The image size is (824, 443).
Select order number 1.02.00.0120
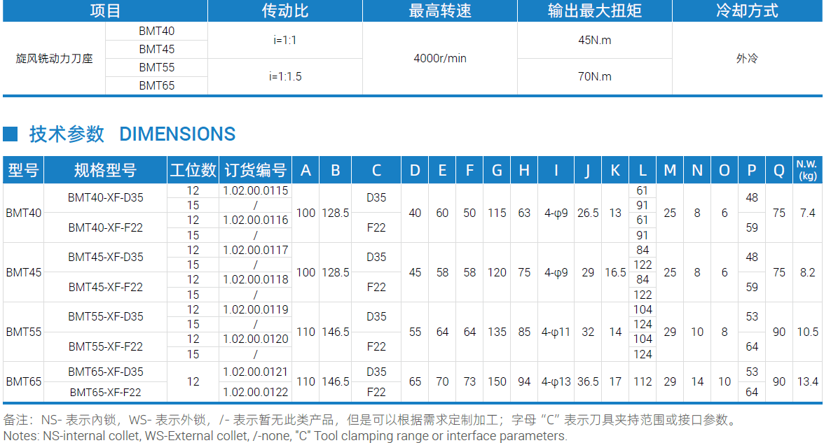point(255,339)
